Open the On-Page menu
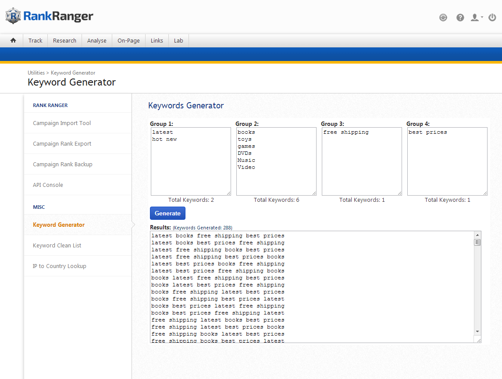Image resolution: width=502 pixels, height=379 pixels. pos(128,40)
